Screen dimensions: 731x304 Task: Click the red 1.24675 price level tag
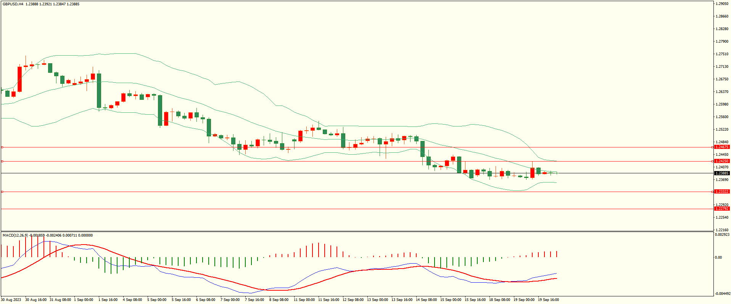pyautogui.click(x=721, y=147)
